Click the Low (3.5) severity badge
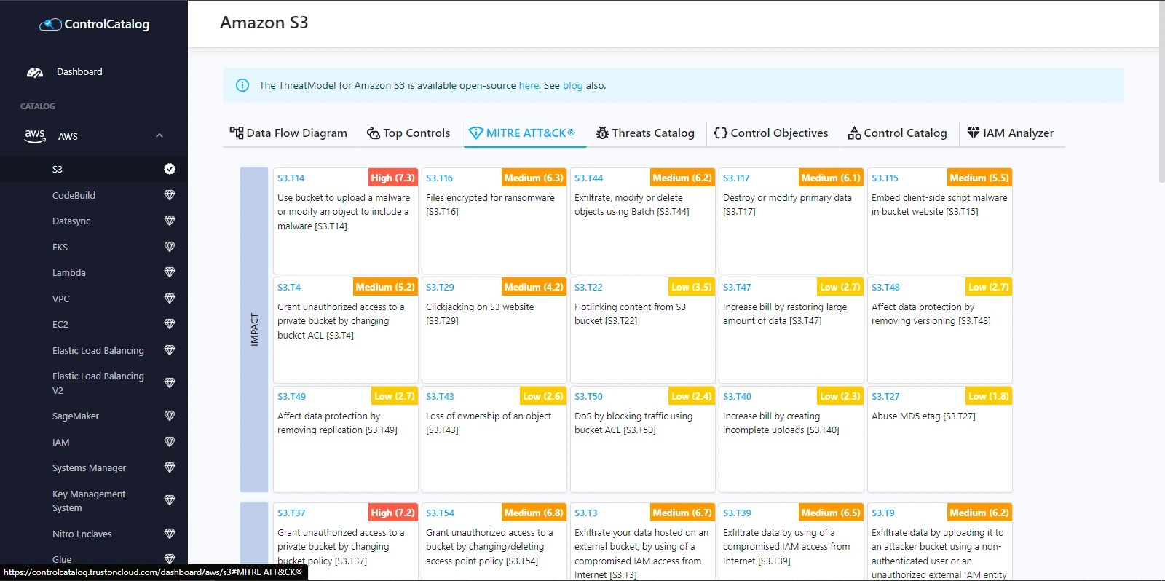This screenshot has width=1165, height=581. (691, 287)
